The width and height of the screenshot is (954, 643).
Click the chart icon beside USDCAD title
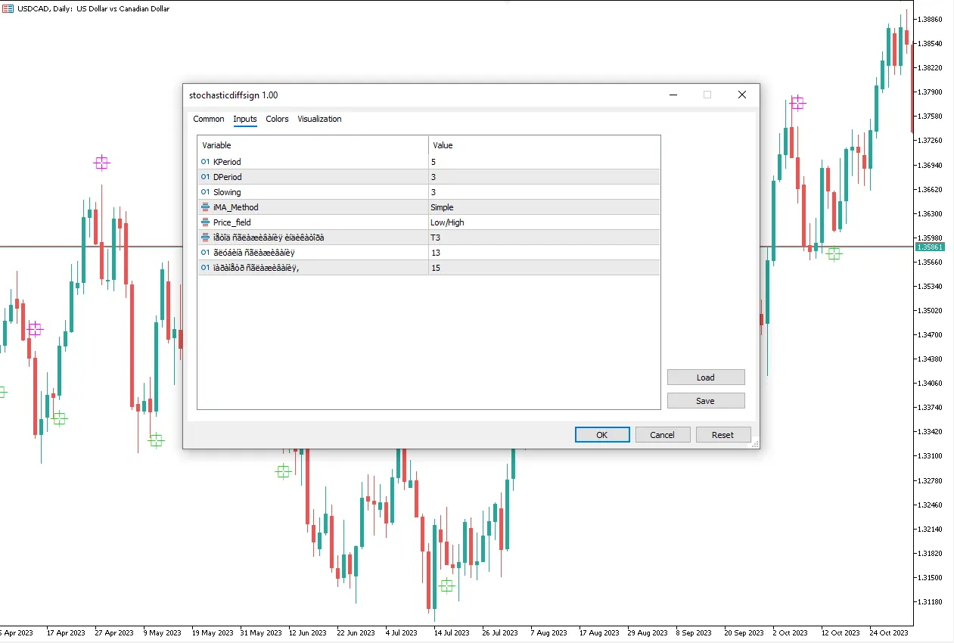pyautogui.click(x=8, y=8)
